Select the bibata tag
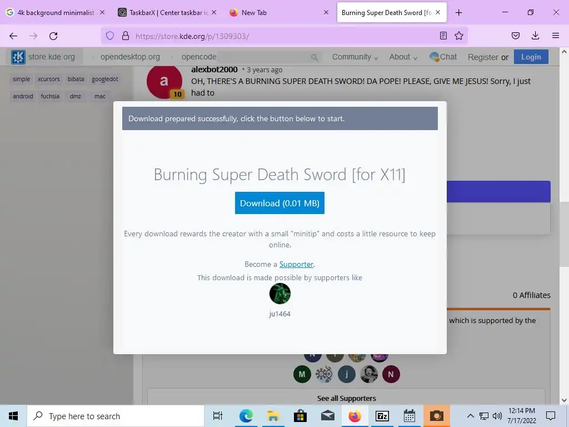Viewport: 569px width, 427px height. click(x=76, y=79)
